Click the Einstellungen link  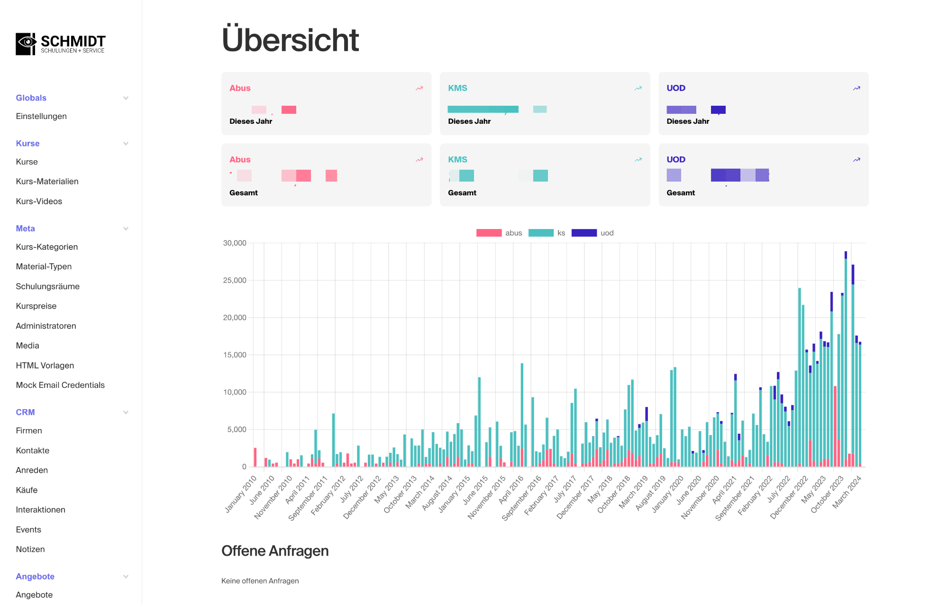tap(41, 116)
